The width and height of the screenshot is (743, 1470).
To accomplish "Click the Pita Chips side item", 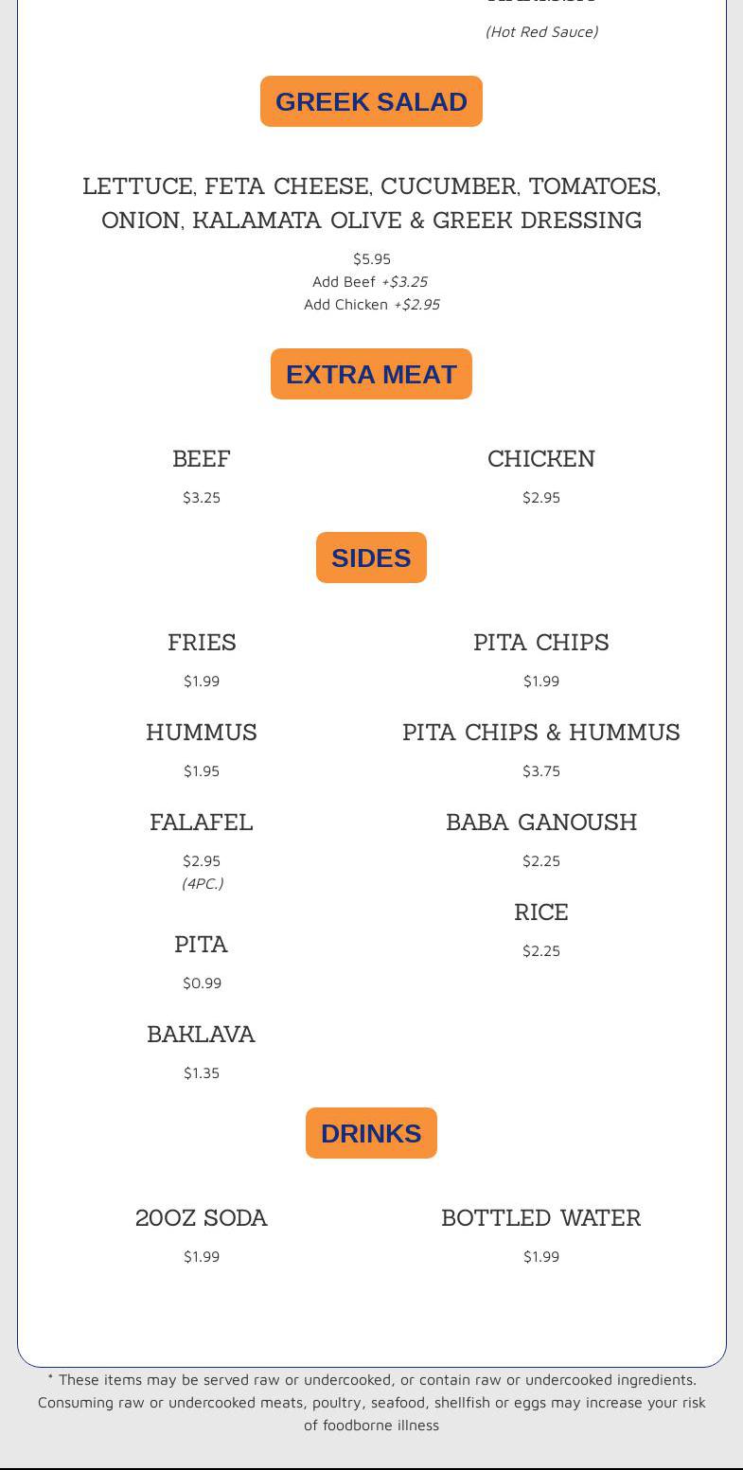I will coord(541,643).
